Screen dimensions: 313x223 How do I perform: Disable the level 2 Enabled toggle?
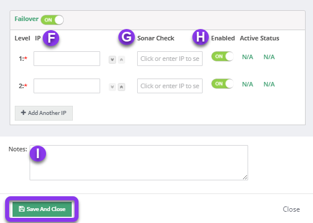pyautogui.click(x=223, y=84)
